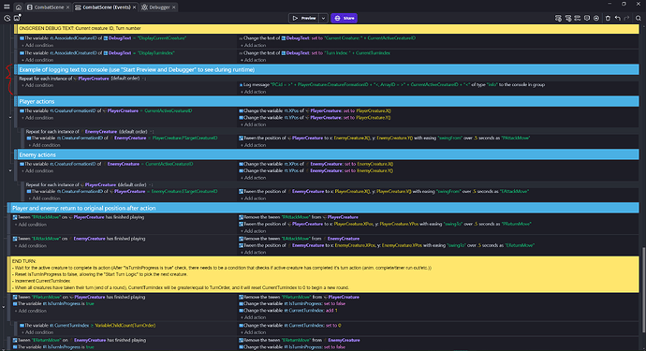Select the logging text to console group header
Screen dimensions: 646x351
click(328, 69)
